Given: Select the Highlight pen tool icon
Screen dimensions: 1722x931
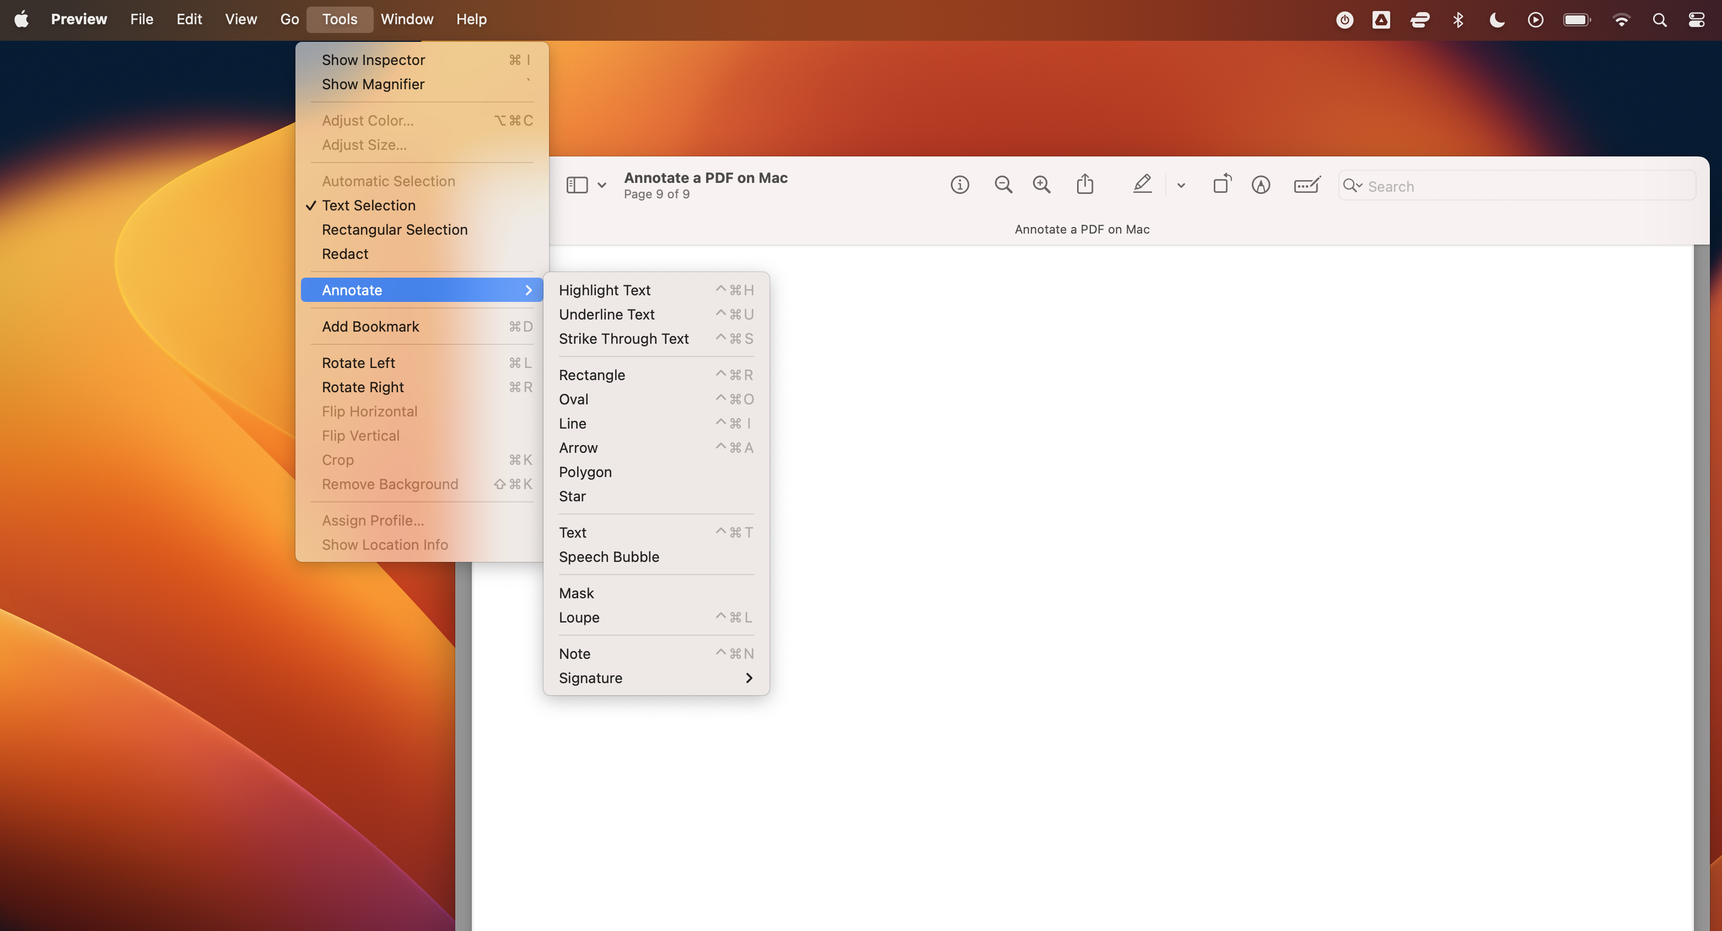Looking at the screenshot, I should coord(1143,185).
